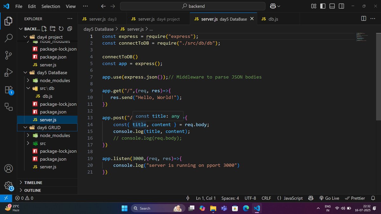This screenshot has width=381, height=214.
Task: Click the remote window indicator in status bar
Action: [x=6, y=198]
